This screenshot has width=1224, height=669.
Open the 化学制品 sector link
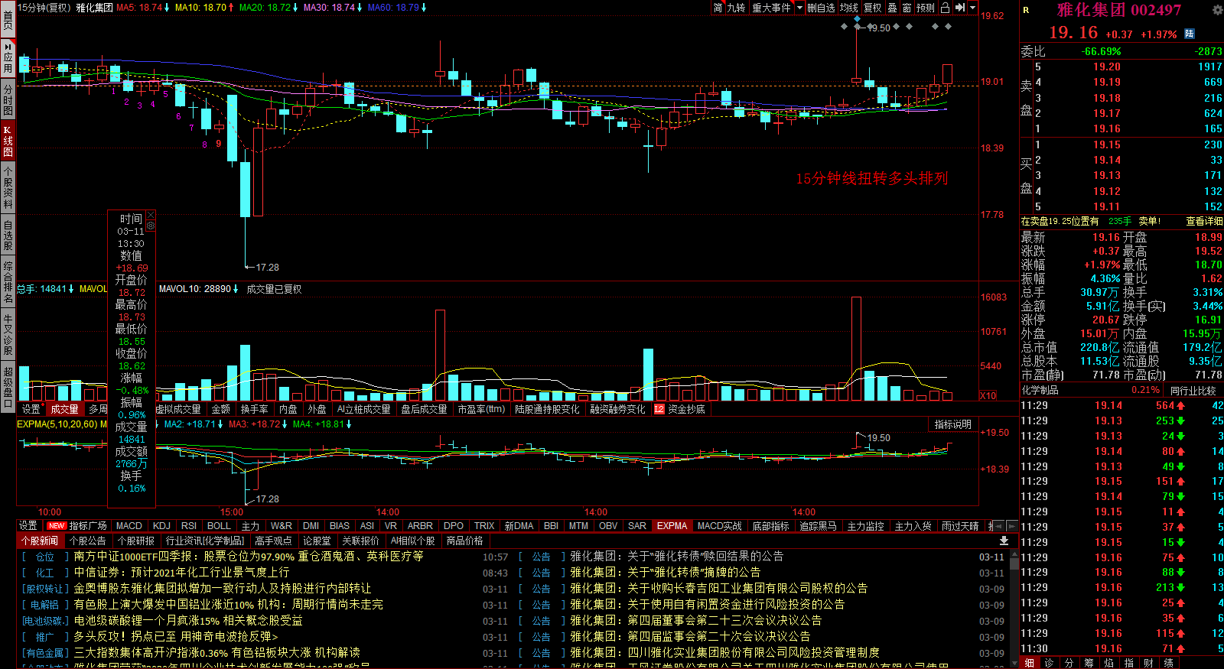tap(1040, 390)
